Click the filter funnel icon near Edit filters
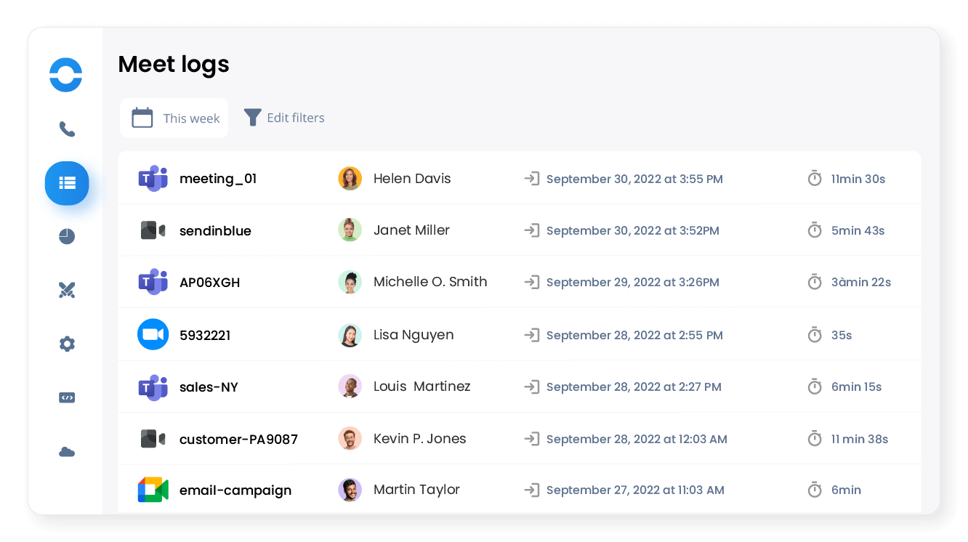 click(252, 117)
